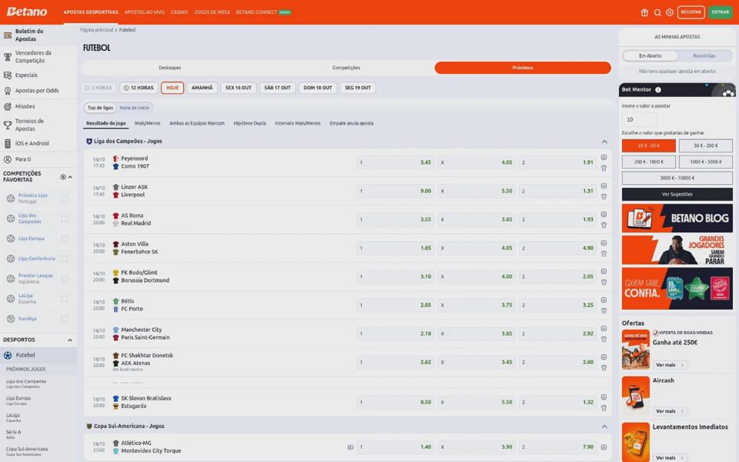Image resolution: width=739 pixels, height=462 pixels.
Task: Open statistics icon for Feyenoord vs Como 1907
Action: coord(604,157)
